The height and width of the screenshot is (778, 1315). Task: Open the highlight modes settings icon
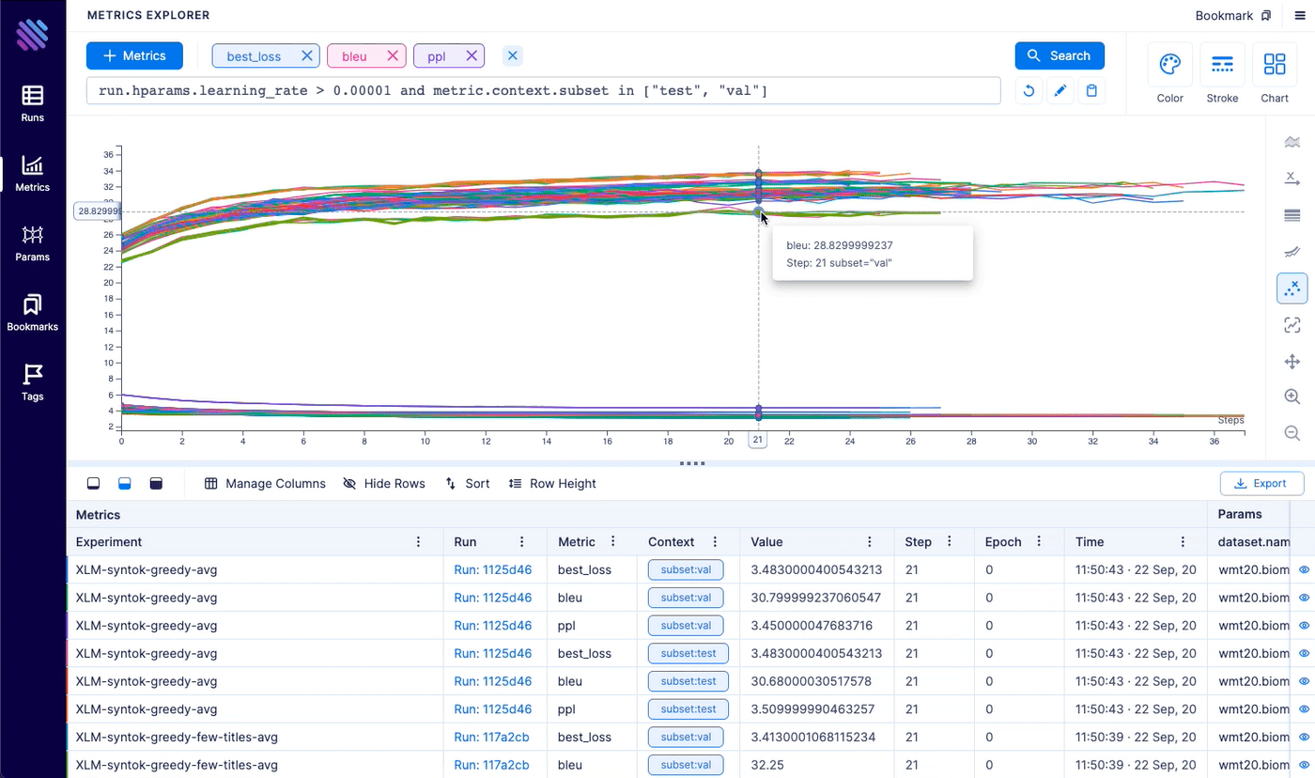pos(1292,288)
